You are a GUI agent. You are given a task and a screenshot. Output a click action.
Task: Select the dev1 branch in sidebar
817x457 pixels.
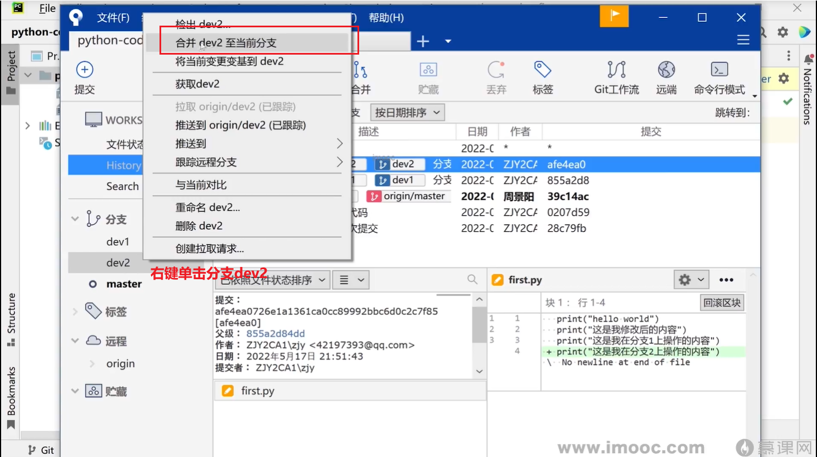[118, 242]
